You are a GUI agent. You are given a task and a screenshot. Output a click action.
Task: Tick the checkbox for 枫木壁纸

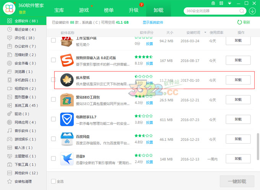[x=54, y=80]
